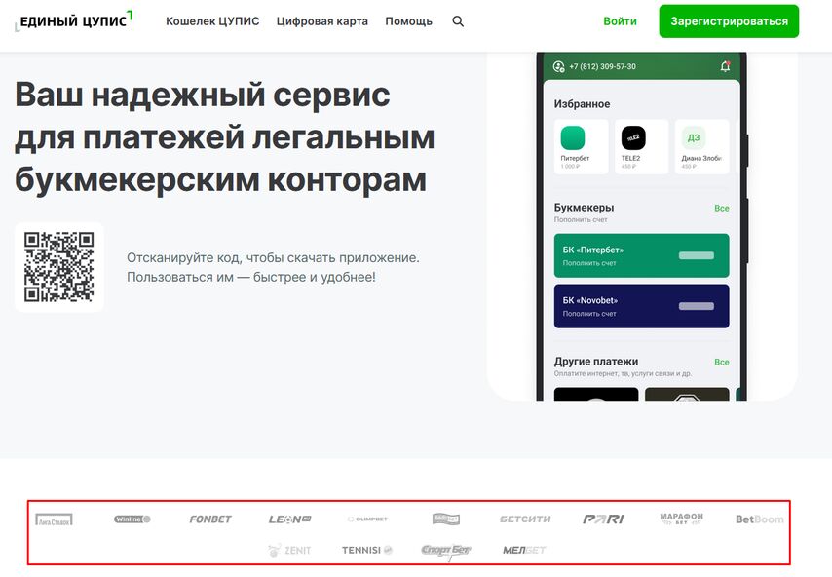832x577 pixels.
Task: Choose the LEON bookmaker logo
Action: coord(289,519)
